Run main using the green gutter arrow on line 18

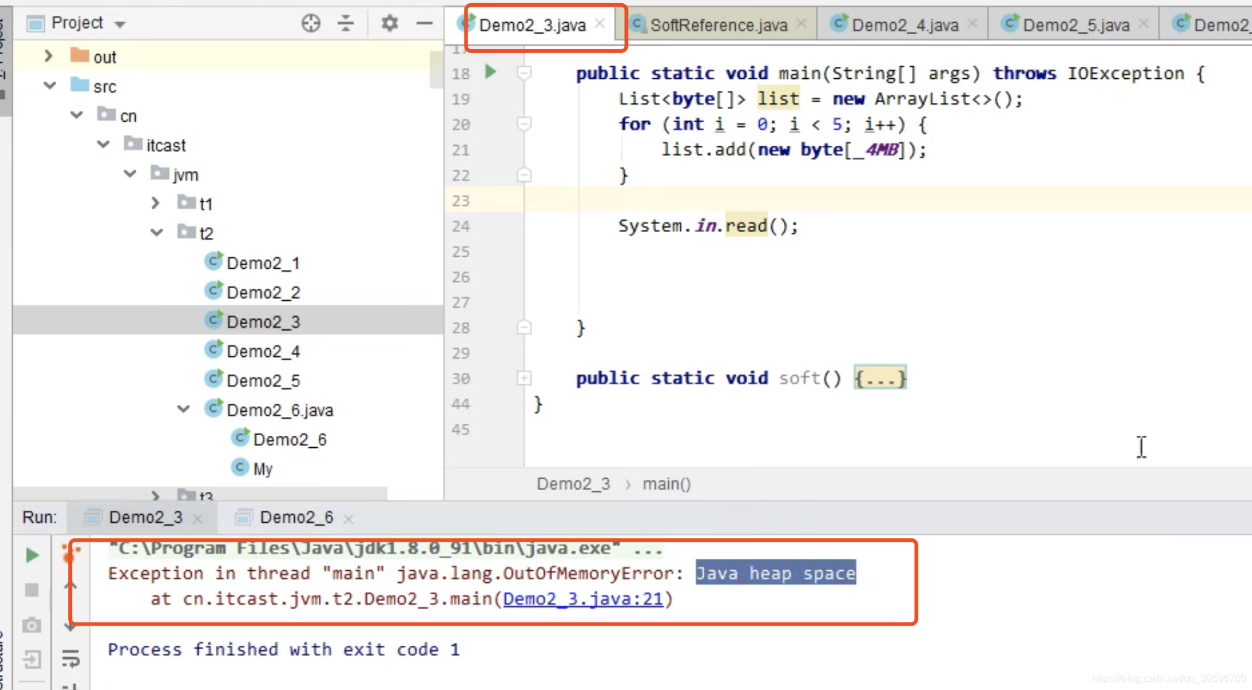click(490, 72)
